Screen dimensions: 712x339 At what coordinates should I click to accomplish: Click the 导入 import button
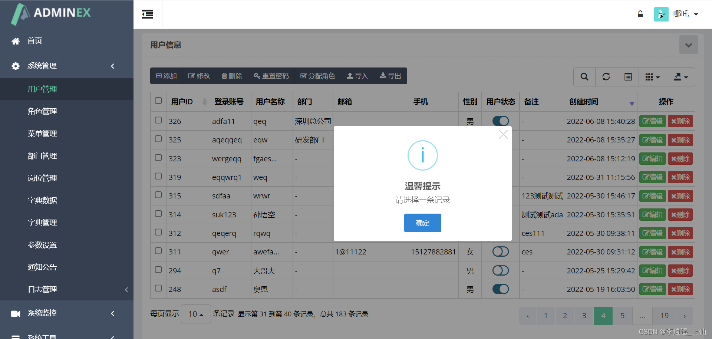[357, 76]
